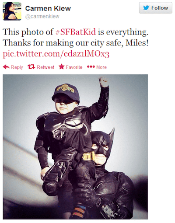Screen dimensions: 175x223
Task: Select the Retweet text label
Action: point(45,67)
